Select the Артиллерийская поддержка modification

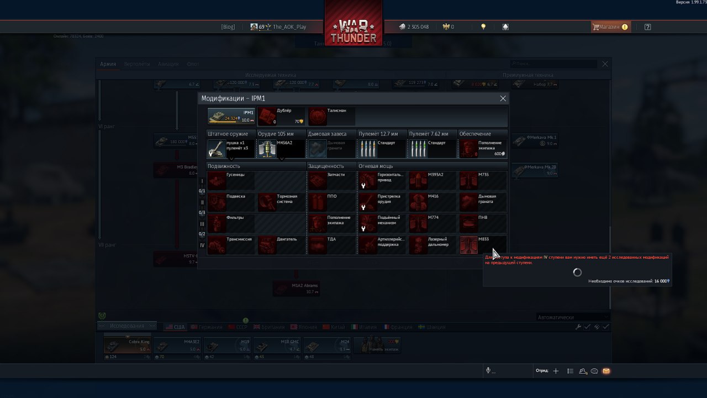click(x=382, y=245)
